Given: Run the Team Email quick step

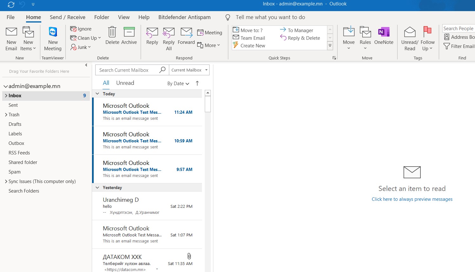Looking at the screenshot, I should pyautogui.click(x=249, y=38).
